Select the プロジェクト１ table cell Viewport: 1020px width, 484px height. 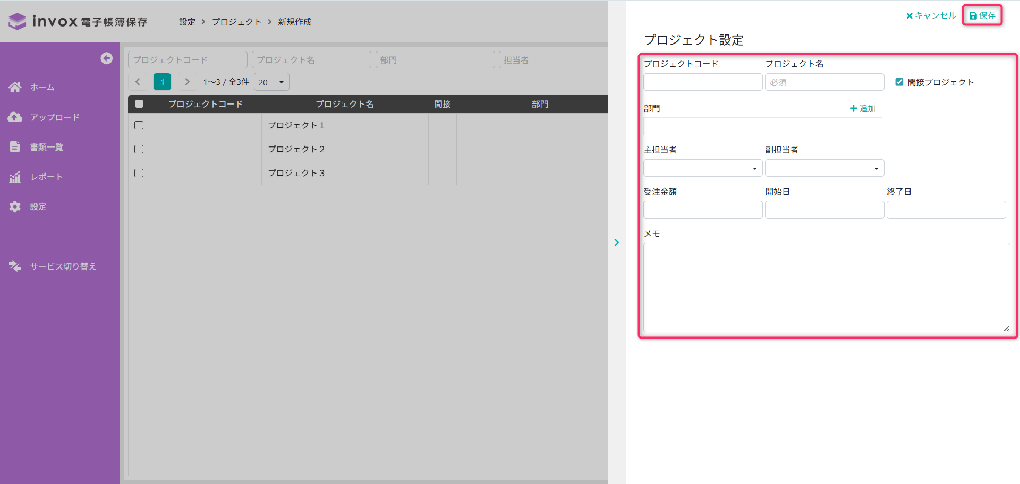pyautogui.click(x=345, y=125)
